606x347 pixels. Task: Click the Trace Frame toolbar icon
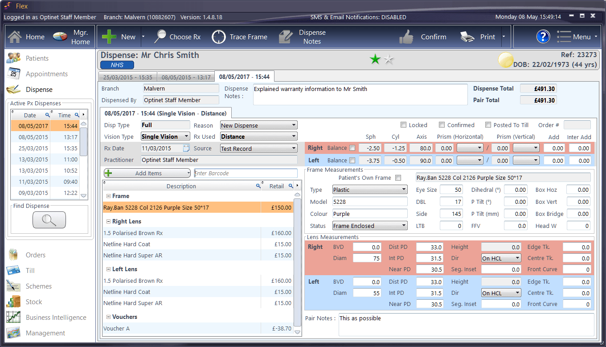[219, 37]
